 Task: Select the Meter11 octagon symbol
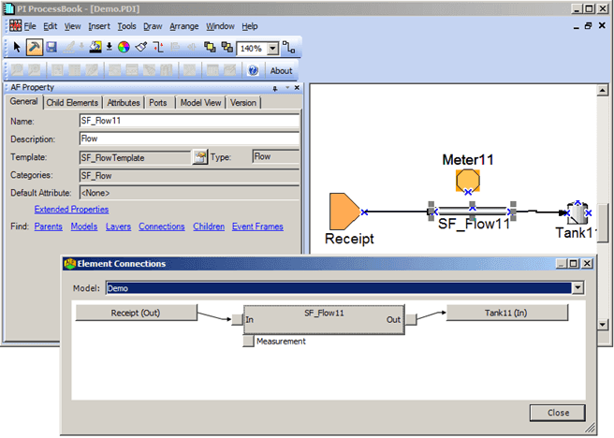pos(468,181)
